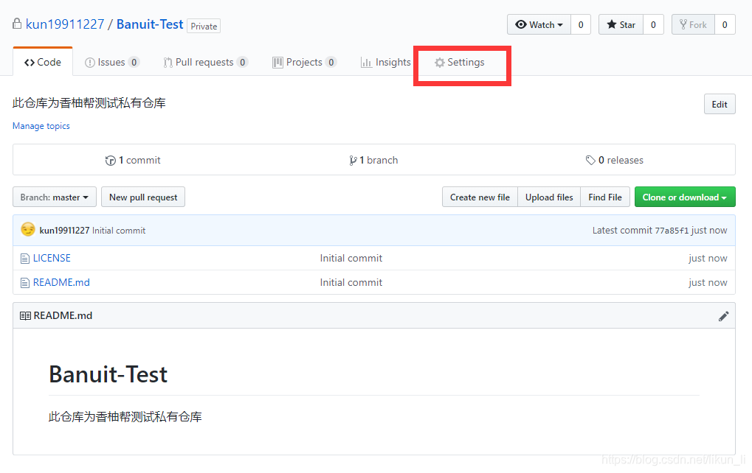The image size is (752, 473).
Task: Open the Insights tab
Action: (x=385, y=62)
